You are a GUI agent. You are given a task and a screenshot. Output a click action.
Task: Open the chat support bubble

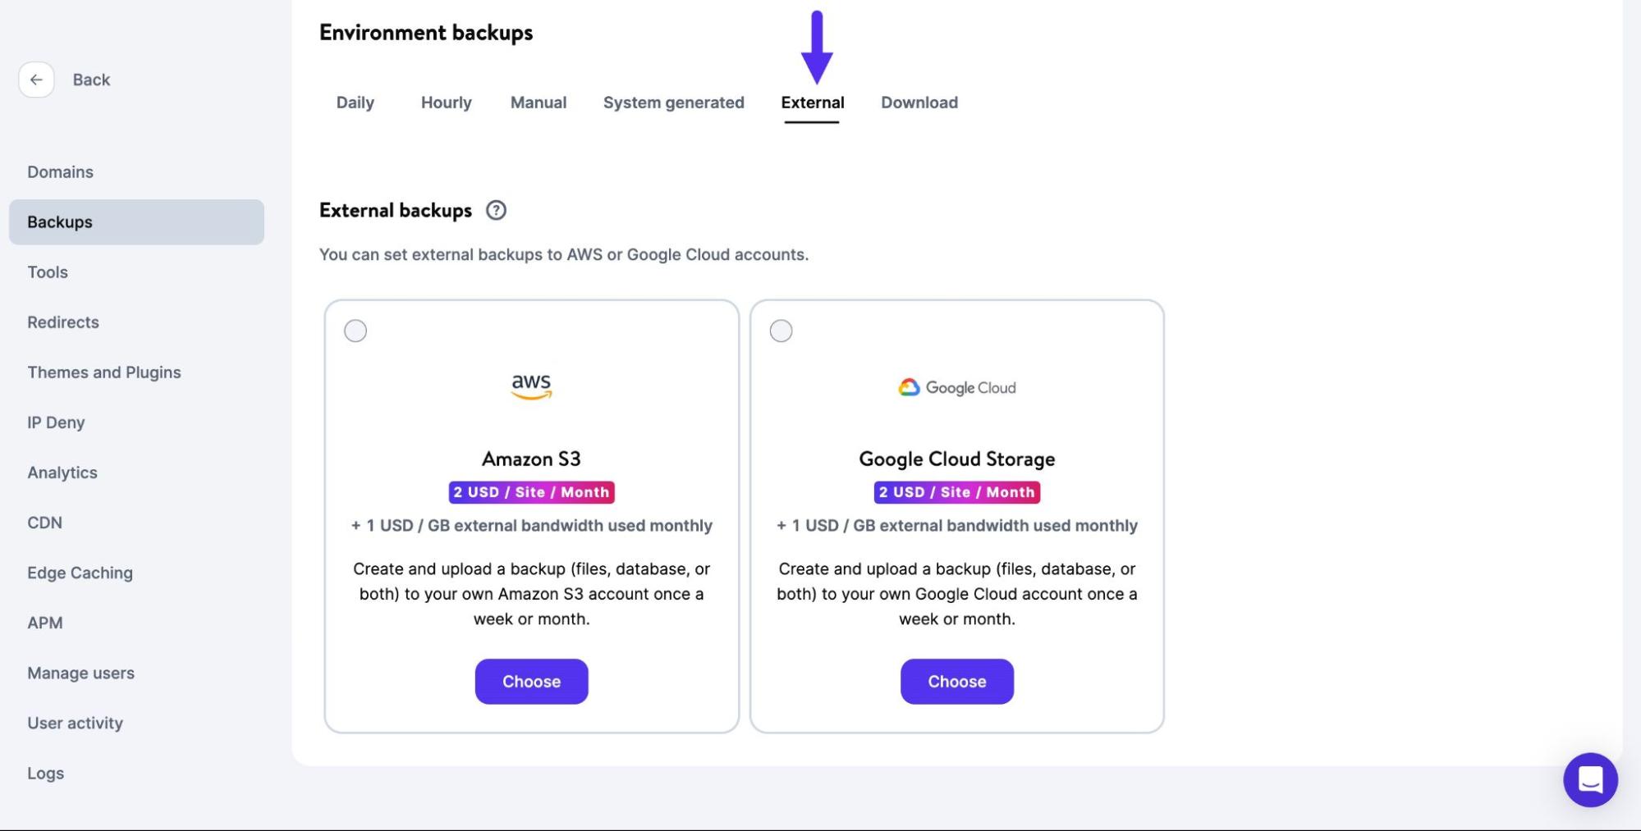pyautogui.click(x=1590, y=779)
